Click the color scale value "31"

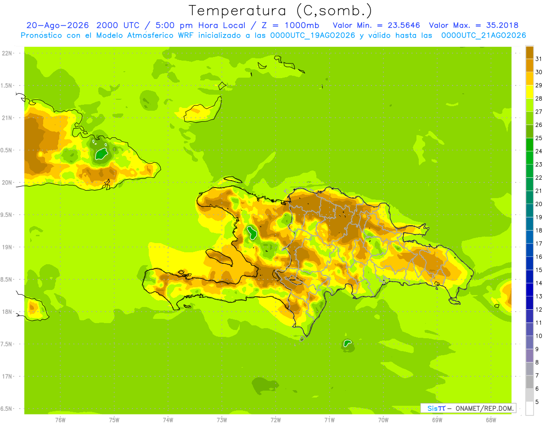pos(539,59)
